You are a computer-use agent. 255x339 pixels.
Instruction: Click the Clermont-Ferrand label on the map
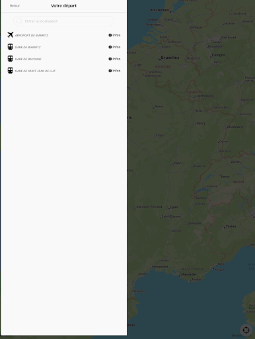[x=149, y=207]
